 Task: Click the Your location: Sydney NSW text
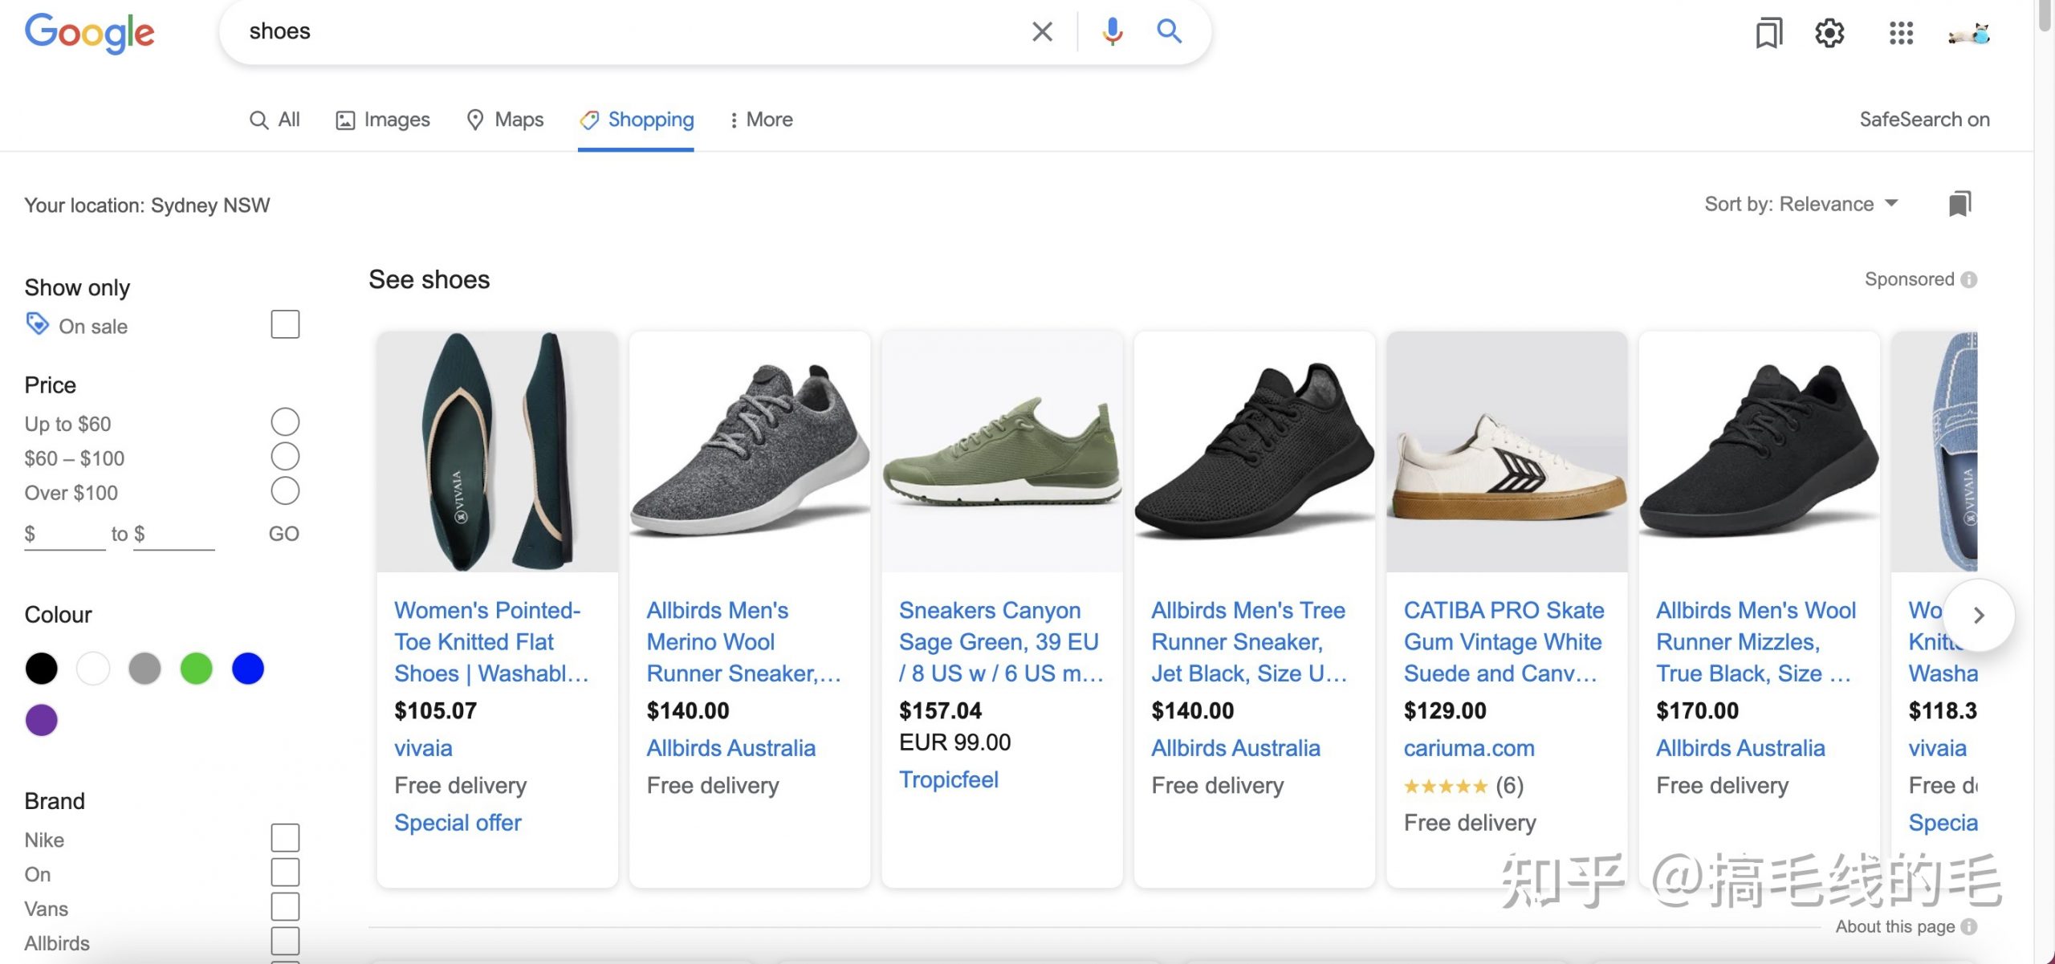[x=147, y=205]
